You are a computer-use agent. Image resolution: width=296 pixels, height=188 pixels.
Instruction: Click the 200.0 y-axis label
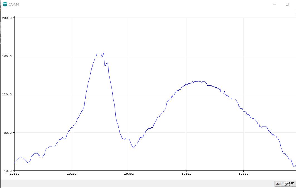[x=7, y=18]
